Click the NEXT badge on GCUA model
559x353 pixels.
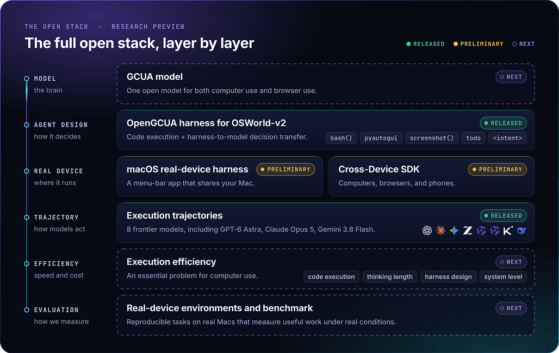[511, 77]
